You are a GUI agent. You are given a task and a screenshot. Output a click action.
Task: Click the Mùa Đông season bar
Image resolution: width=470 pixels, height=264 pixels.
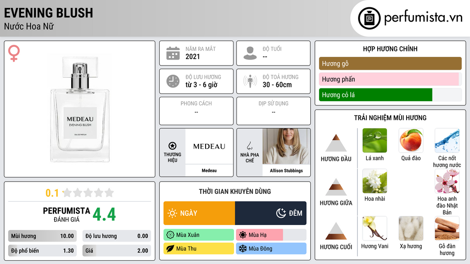pyautogui.click(x=271, y=248)
